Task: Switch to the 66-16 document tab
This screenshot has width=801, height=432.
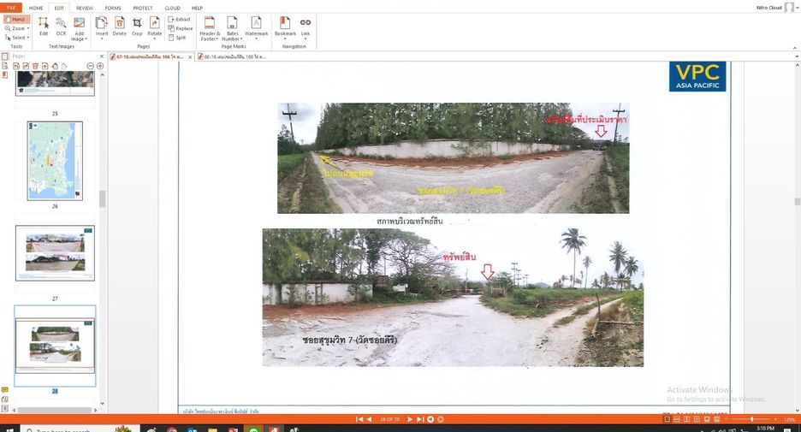Action: pyautogui.click(x=234, y=56)
